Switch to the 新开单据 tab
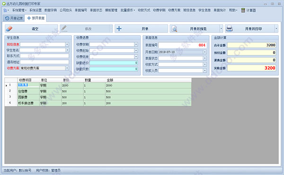284x175 pixels. pos(35,18)
